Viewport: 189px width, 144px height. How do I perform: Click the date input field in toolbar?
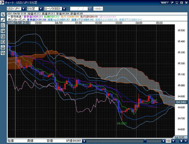(79, 9)
